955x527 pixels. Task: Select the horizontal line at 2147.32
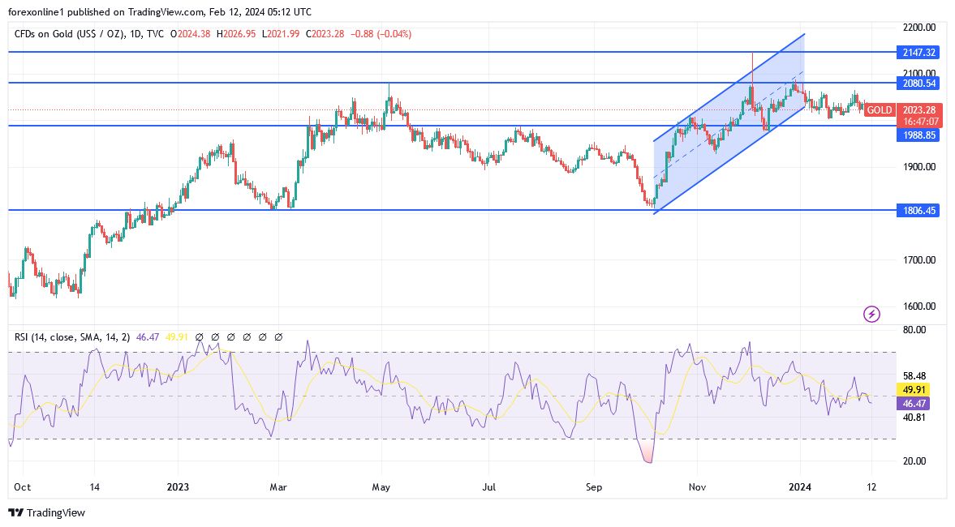(452, 53)
